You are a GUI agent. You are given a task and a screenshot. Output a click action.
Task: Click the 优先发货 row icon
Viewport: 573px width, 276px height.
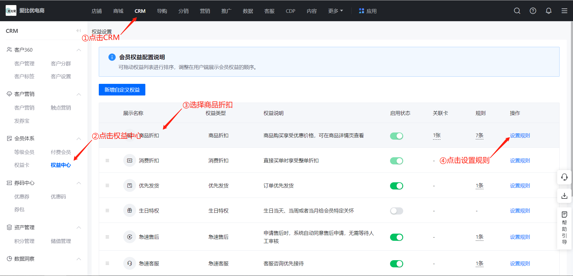[x=130, y=186]
